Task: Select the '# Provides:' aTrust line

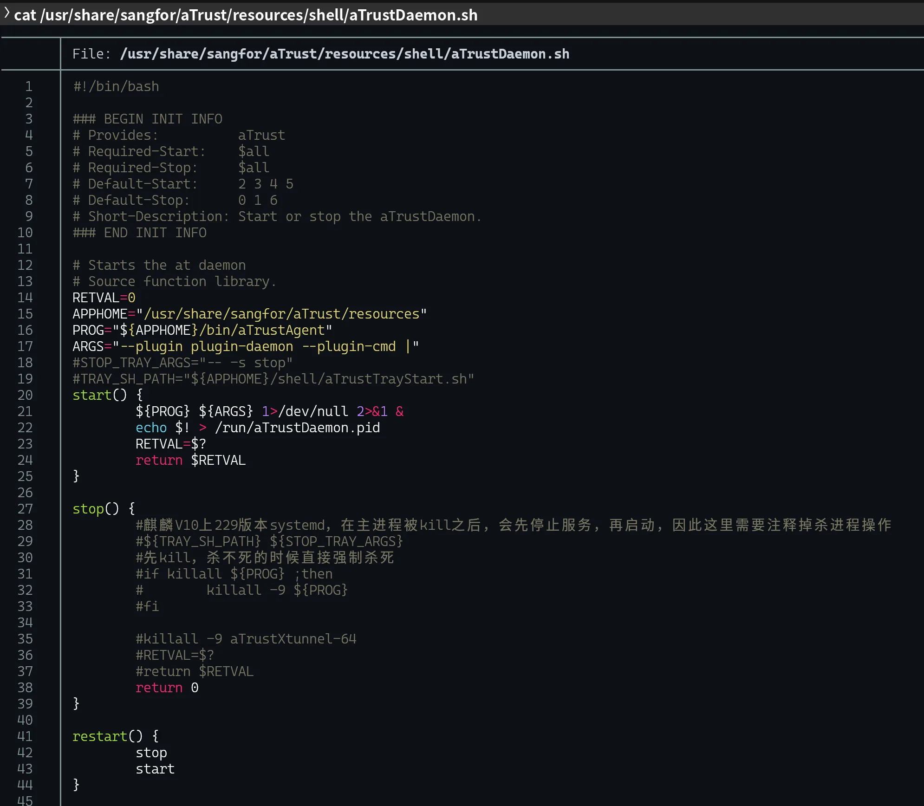Action: pyautogui.click(x=179, y=135)
